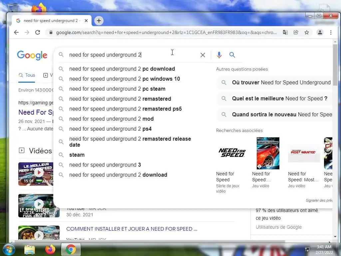Go back using Chrome's back arrow
Screen dimensions: 341x256
coord(16,32)
